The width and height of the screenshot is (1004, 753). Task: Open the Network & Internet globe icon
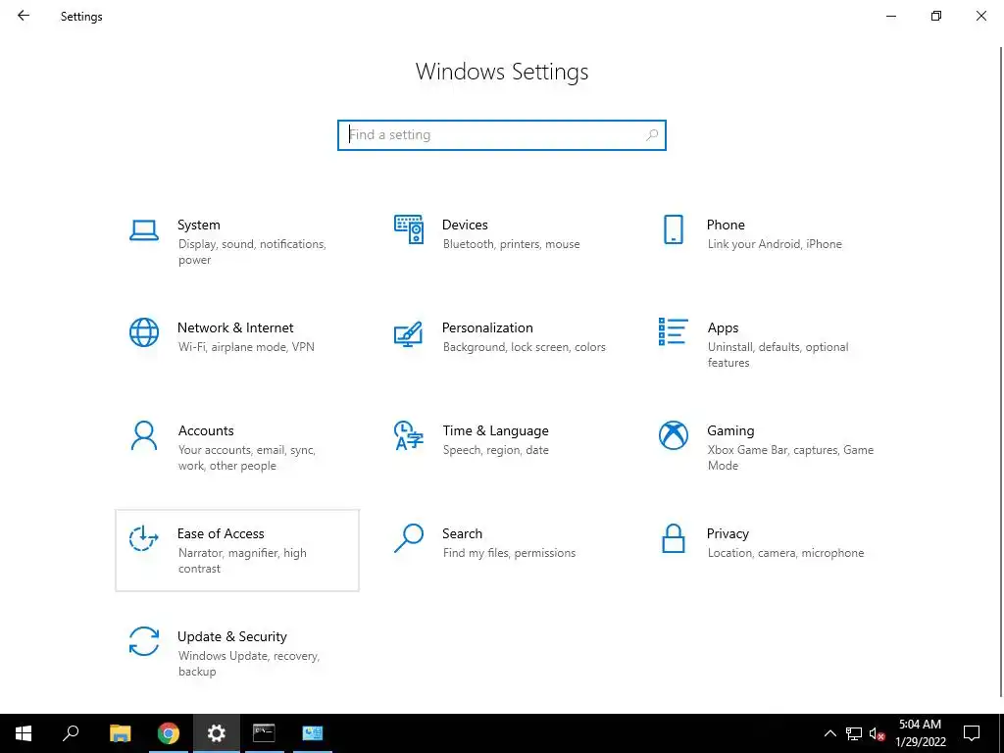[x=144, y=332]
